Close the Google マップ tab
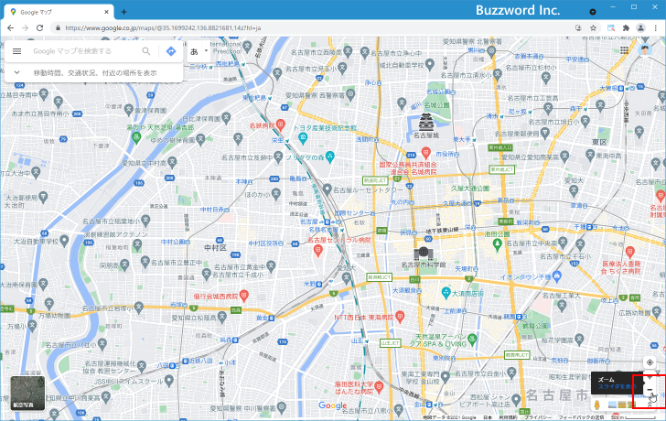Viewport: 666px width, 421px height. point(107,12)
